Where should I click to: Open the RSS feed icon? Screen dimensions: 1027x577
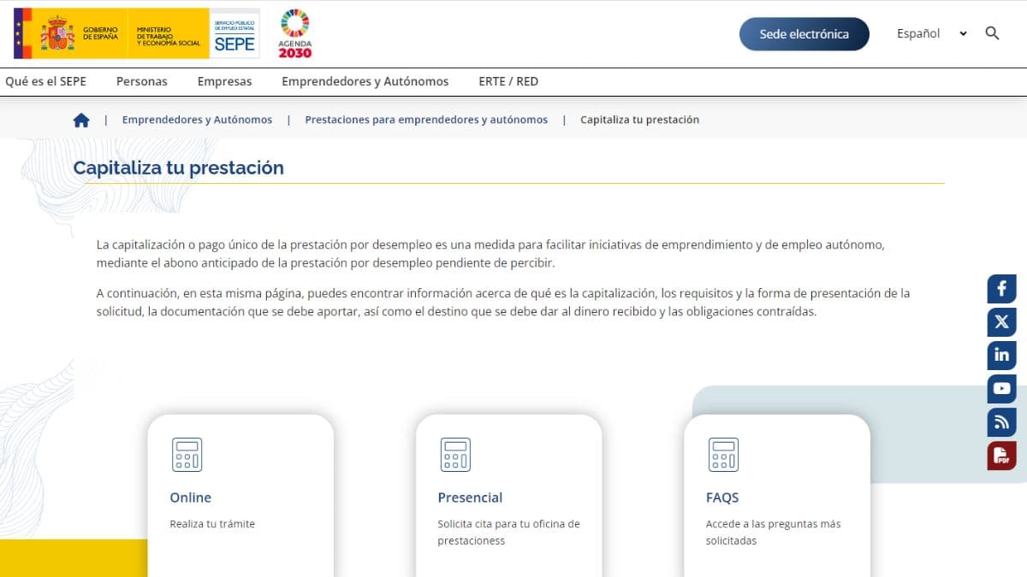[1001, 422]
